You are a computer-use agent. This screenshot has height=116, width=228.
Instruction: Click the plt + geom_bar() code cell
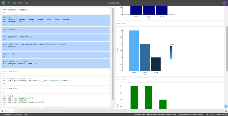pos(56,46)
